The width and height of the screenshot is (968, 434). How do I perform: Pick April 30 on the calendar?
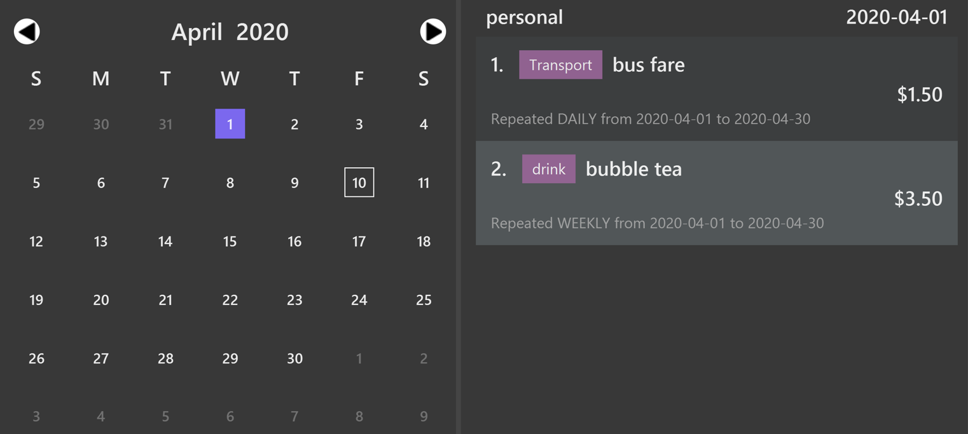[x=294, y=358]
